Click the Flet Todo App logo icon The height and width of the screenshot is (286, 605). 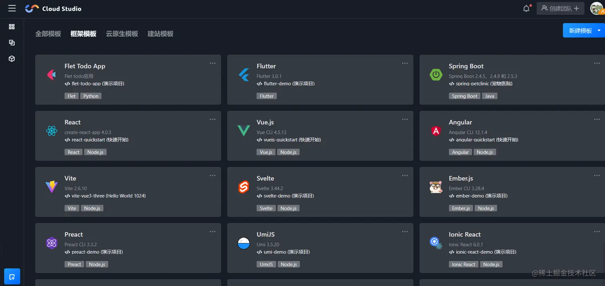(x=52, y=75)
